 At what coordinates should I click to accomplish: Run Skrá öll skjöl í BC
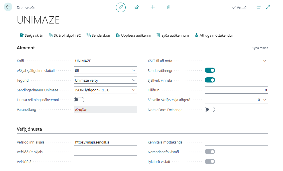click(x=65, y=35)
